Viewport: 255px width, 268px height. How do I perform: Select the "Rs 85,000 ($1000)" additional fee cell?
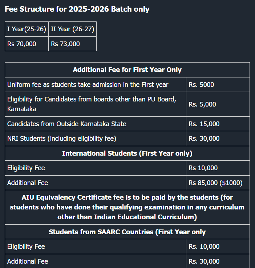[215, 183]
